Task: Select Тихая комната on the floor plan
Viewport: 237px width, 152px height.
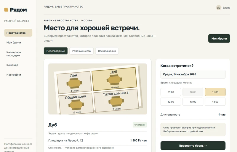Action: 116,100
